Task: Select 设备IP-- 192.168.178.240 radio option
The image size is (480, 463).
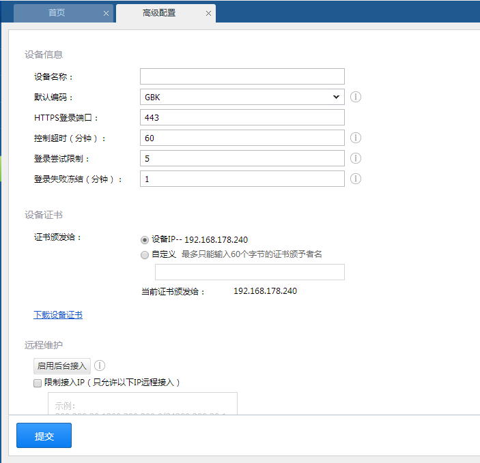Action: [x=145, y=240]
